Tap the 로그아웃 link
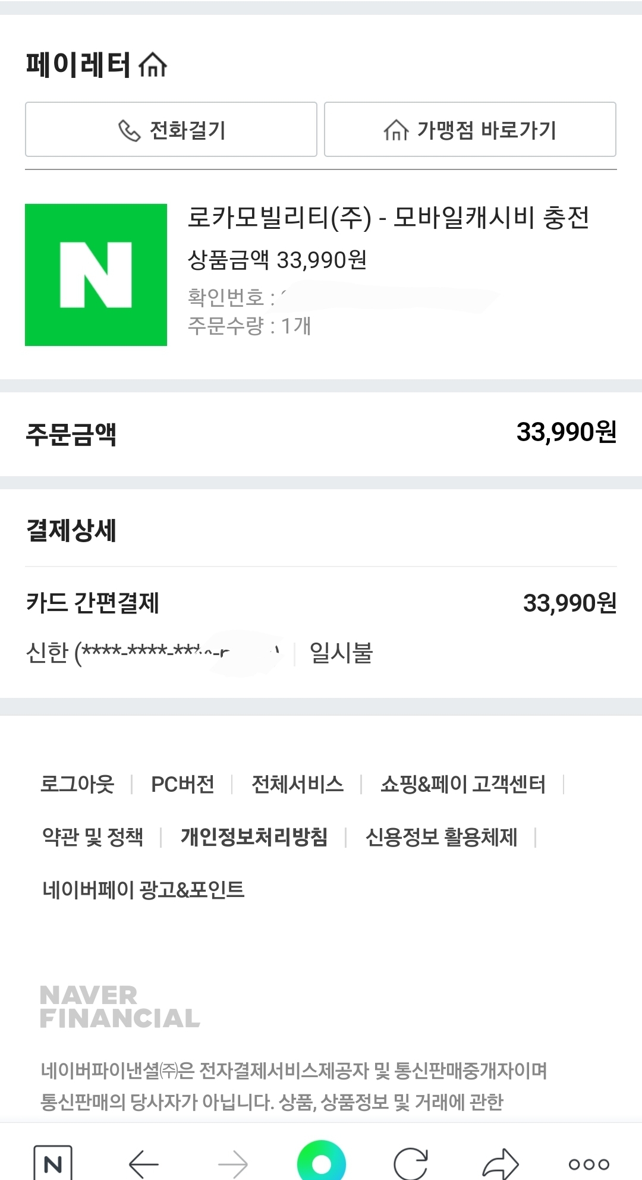 [77, 784]
